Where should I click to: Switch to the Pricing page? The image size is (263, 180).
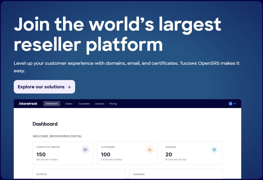113,104
